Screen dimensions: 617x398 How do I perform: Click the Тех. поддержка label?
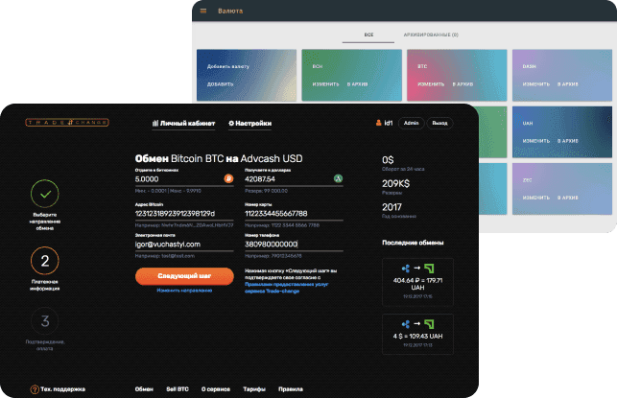[63, 389]
